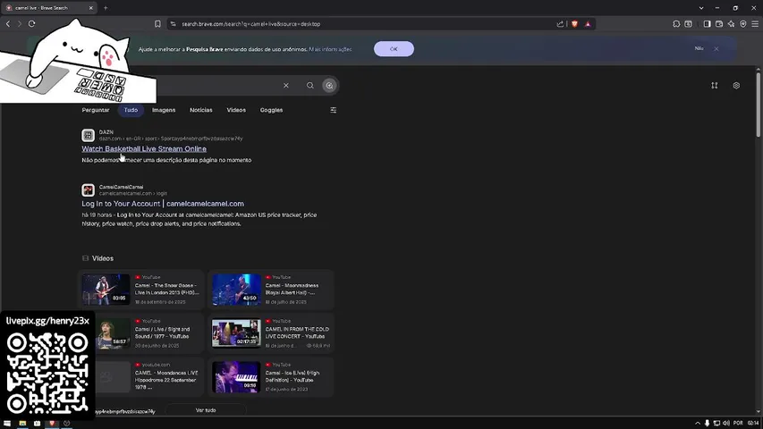
Task: Open search filters slider icon
Action: (x=334, y=111)
